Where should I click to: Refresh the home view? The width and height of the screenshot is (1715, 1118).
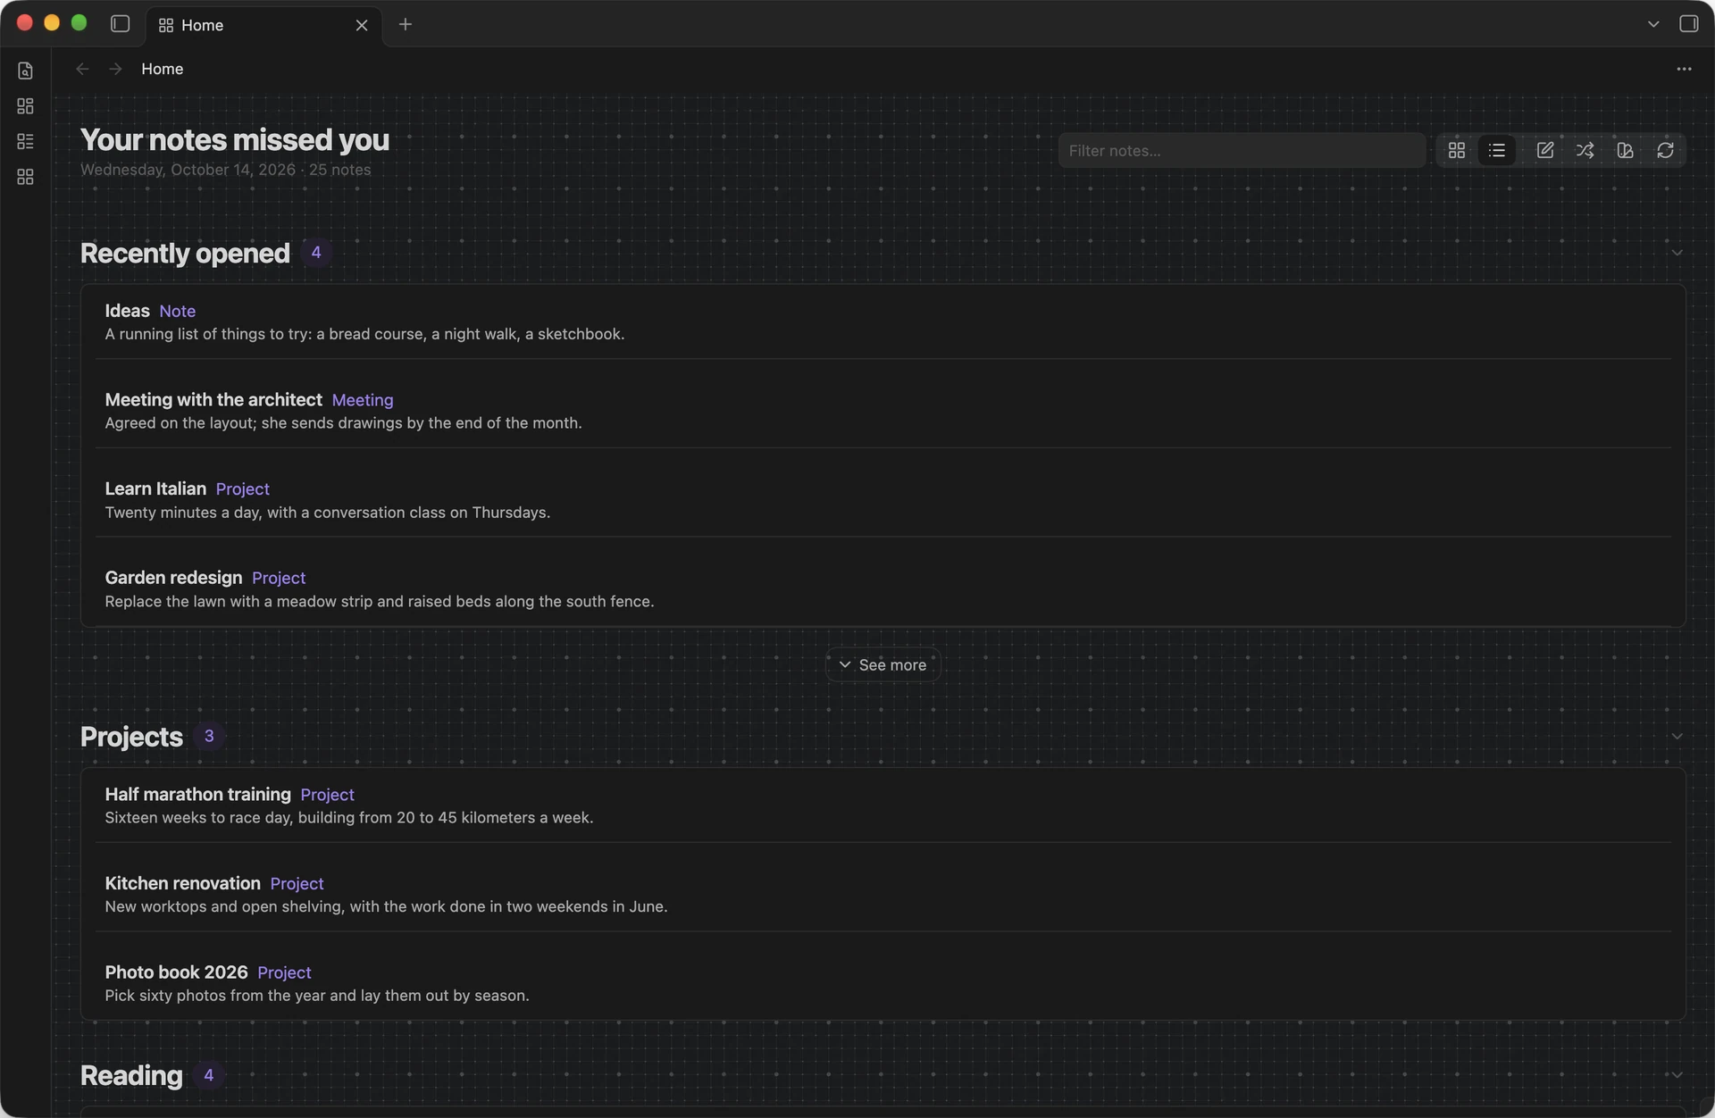pos(1665,150)
